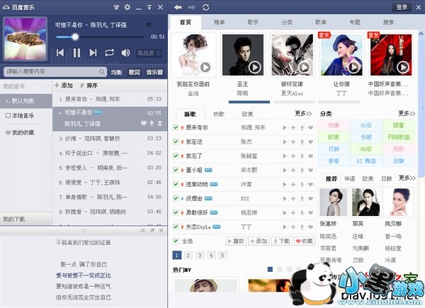425x308 pixels.
Task: Click the volume speaker icon
Action: (x=125, y=52)
